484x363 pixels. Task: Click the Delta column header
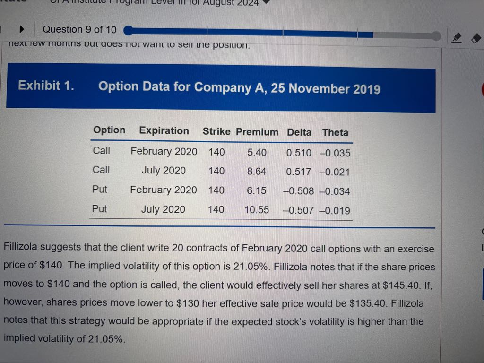pyautogui.click(x=299, y=132)
